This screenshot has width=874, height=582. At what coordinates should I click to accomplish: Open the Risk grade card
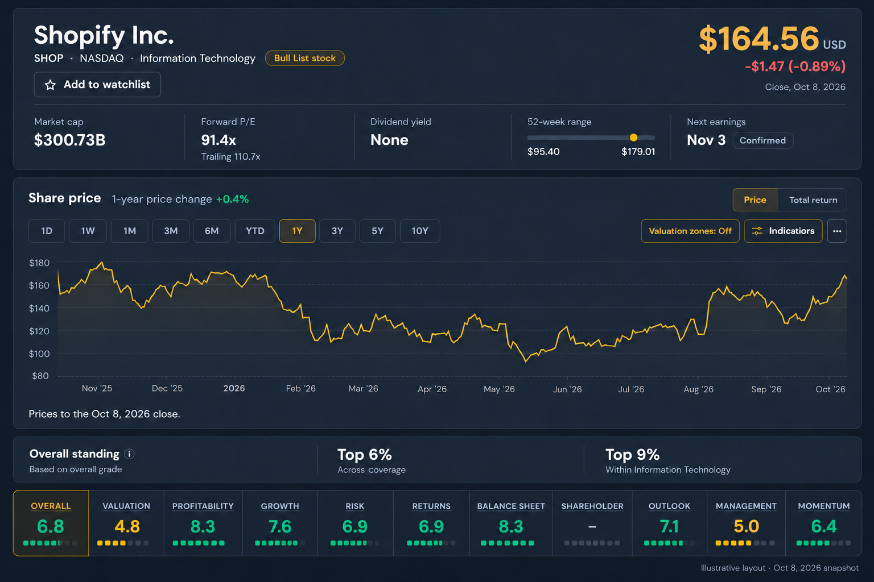click(355, 523)
